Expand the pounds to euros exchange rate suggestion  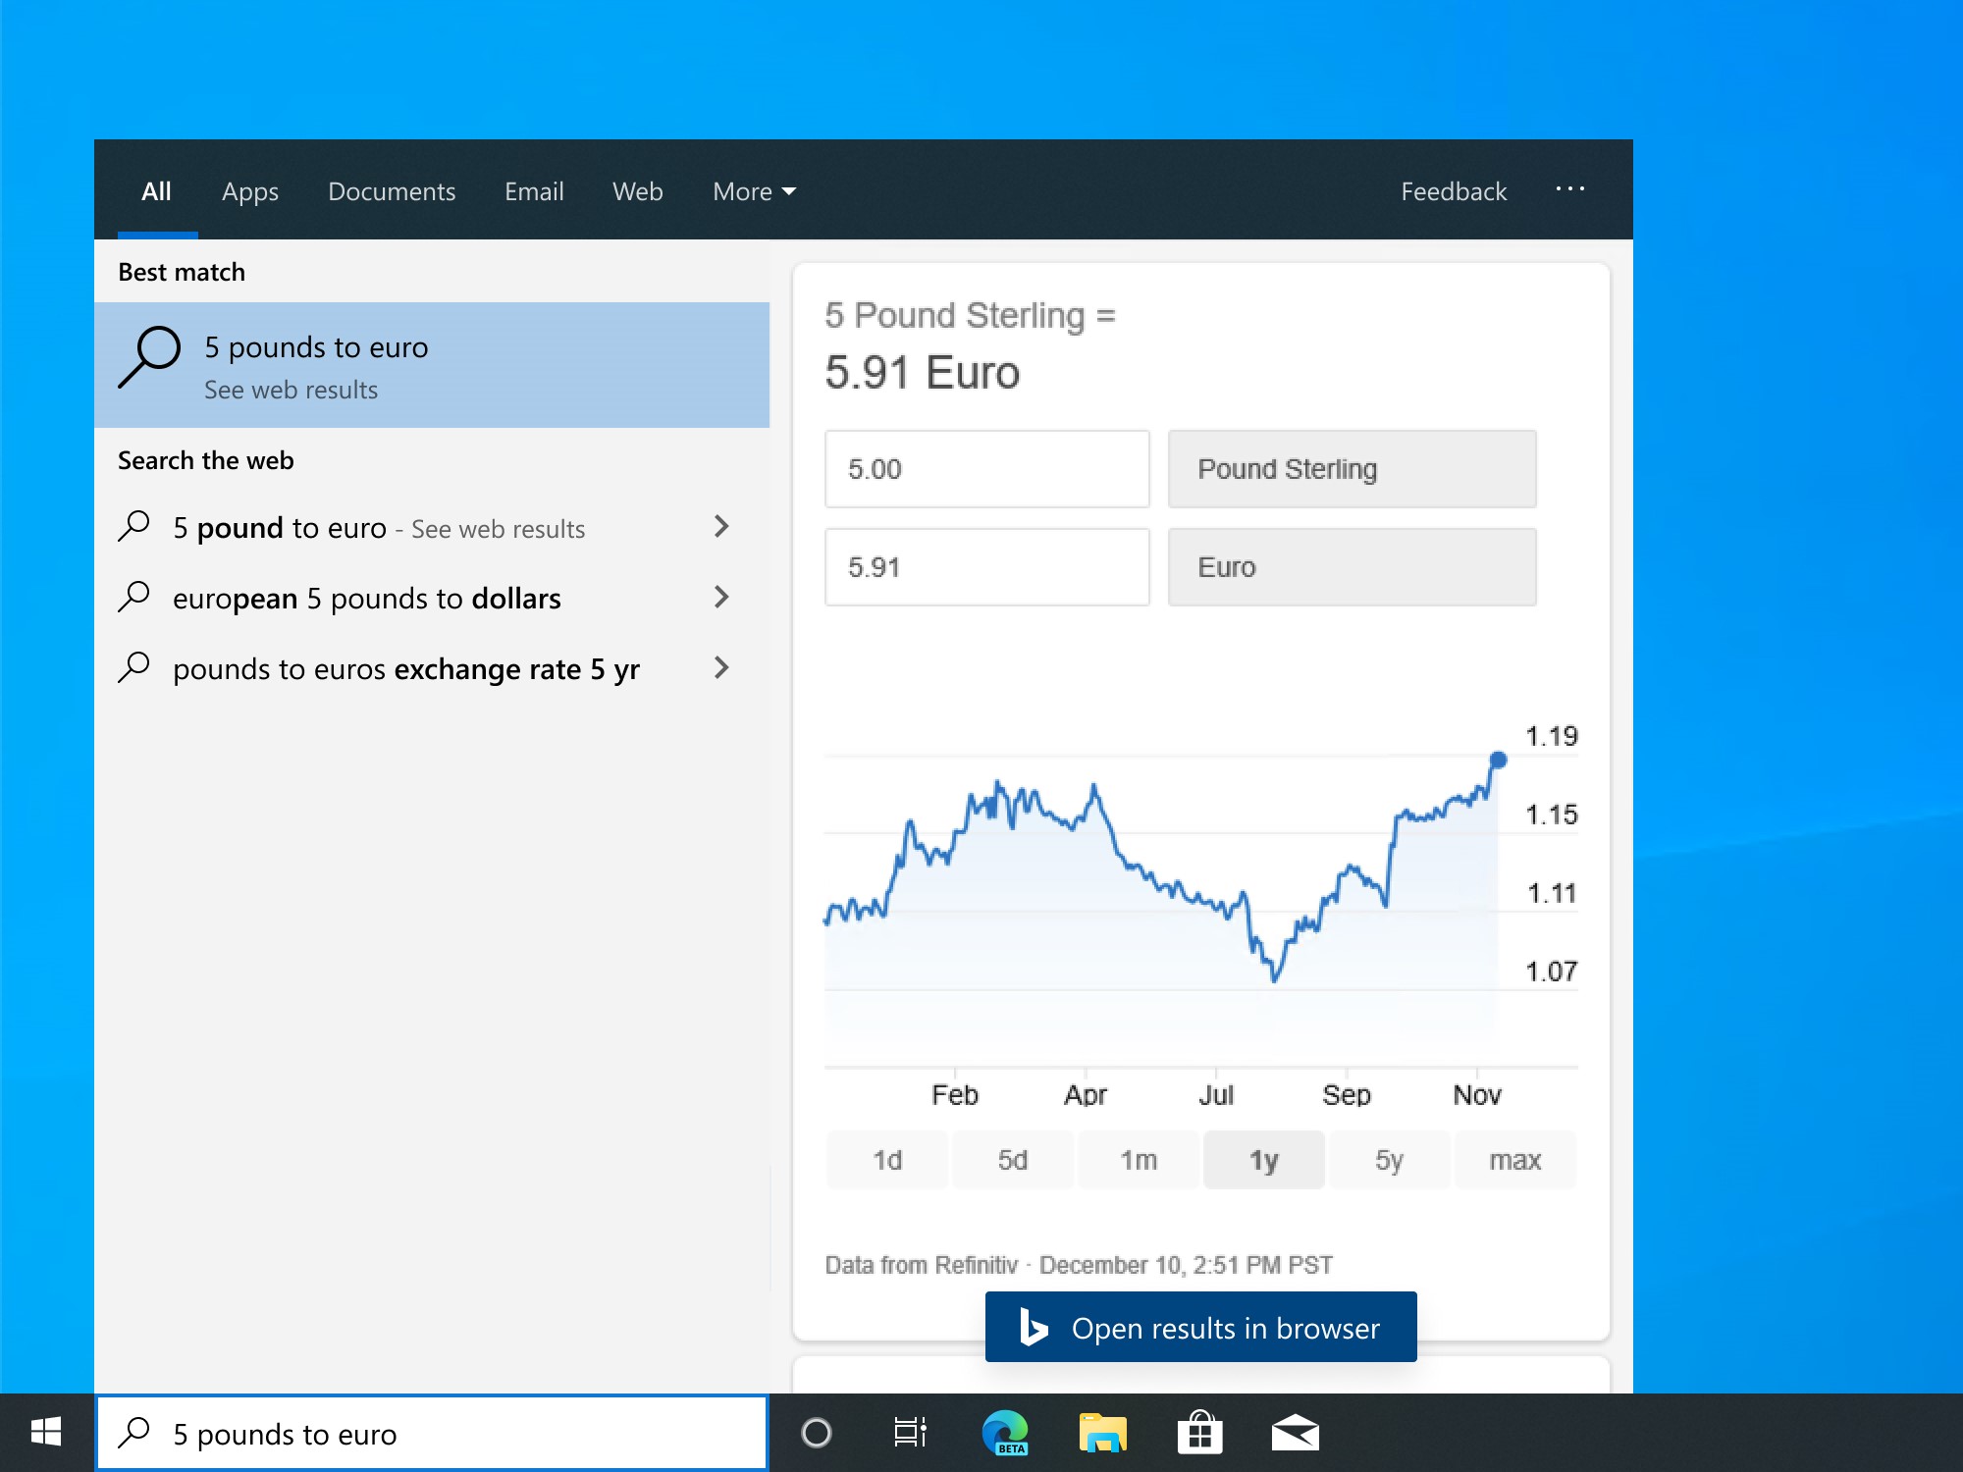pos(721,668)
